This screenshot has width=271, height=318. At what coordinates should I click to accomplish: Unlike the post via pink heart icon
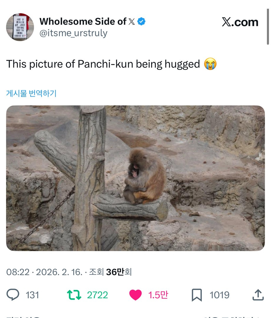(x=135, y=295)
